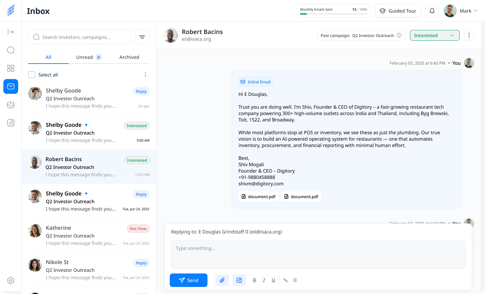Toggle underline formatting in reply editor
Image resolution: width=485 pixels, height=294 pixels.
point(273,280)
